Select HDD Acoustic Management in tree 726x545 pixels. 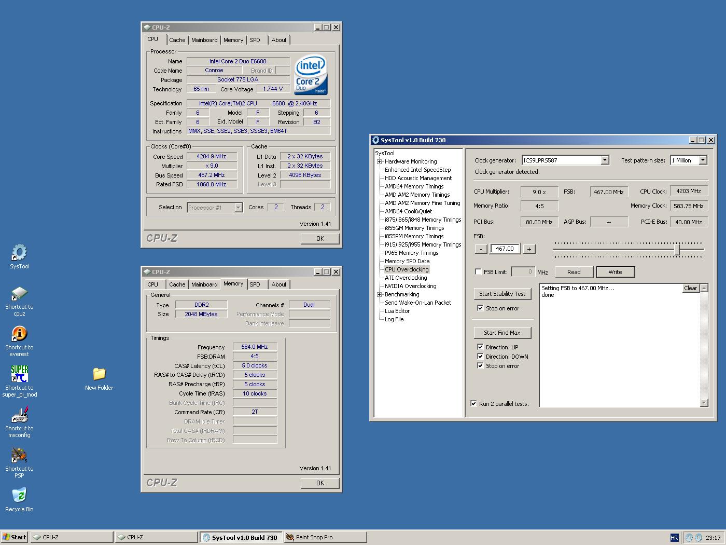coord(418,178)
